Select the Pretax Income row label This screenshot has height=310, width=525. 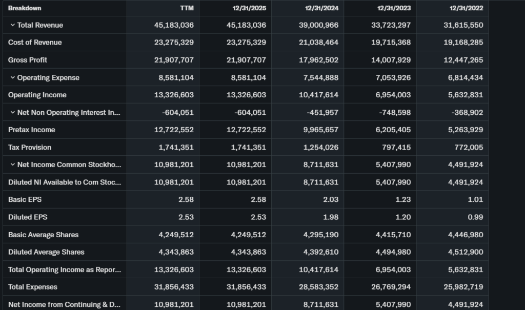pyautogui.click(x=32, y=130)
